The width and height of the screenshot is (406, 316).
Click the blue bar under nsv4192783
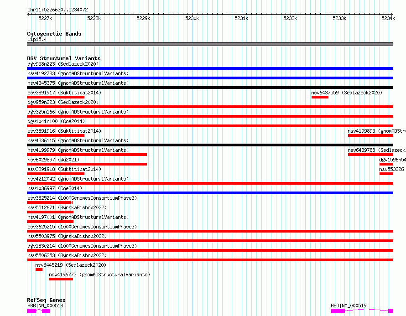pos(210,78)
